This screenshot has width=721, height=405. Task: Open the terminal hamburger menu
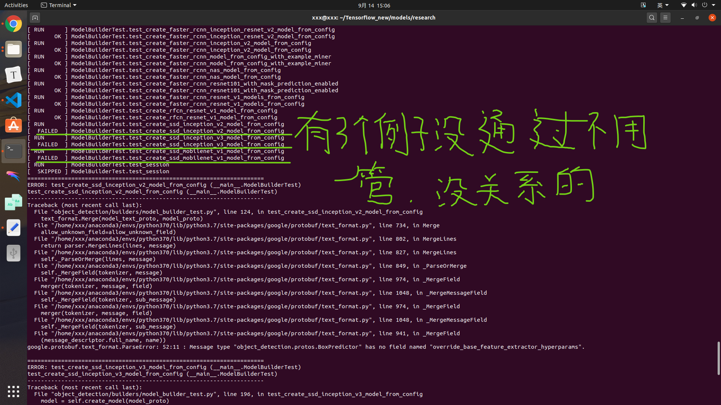665,18
